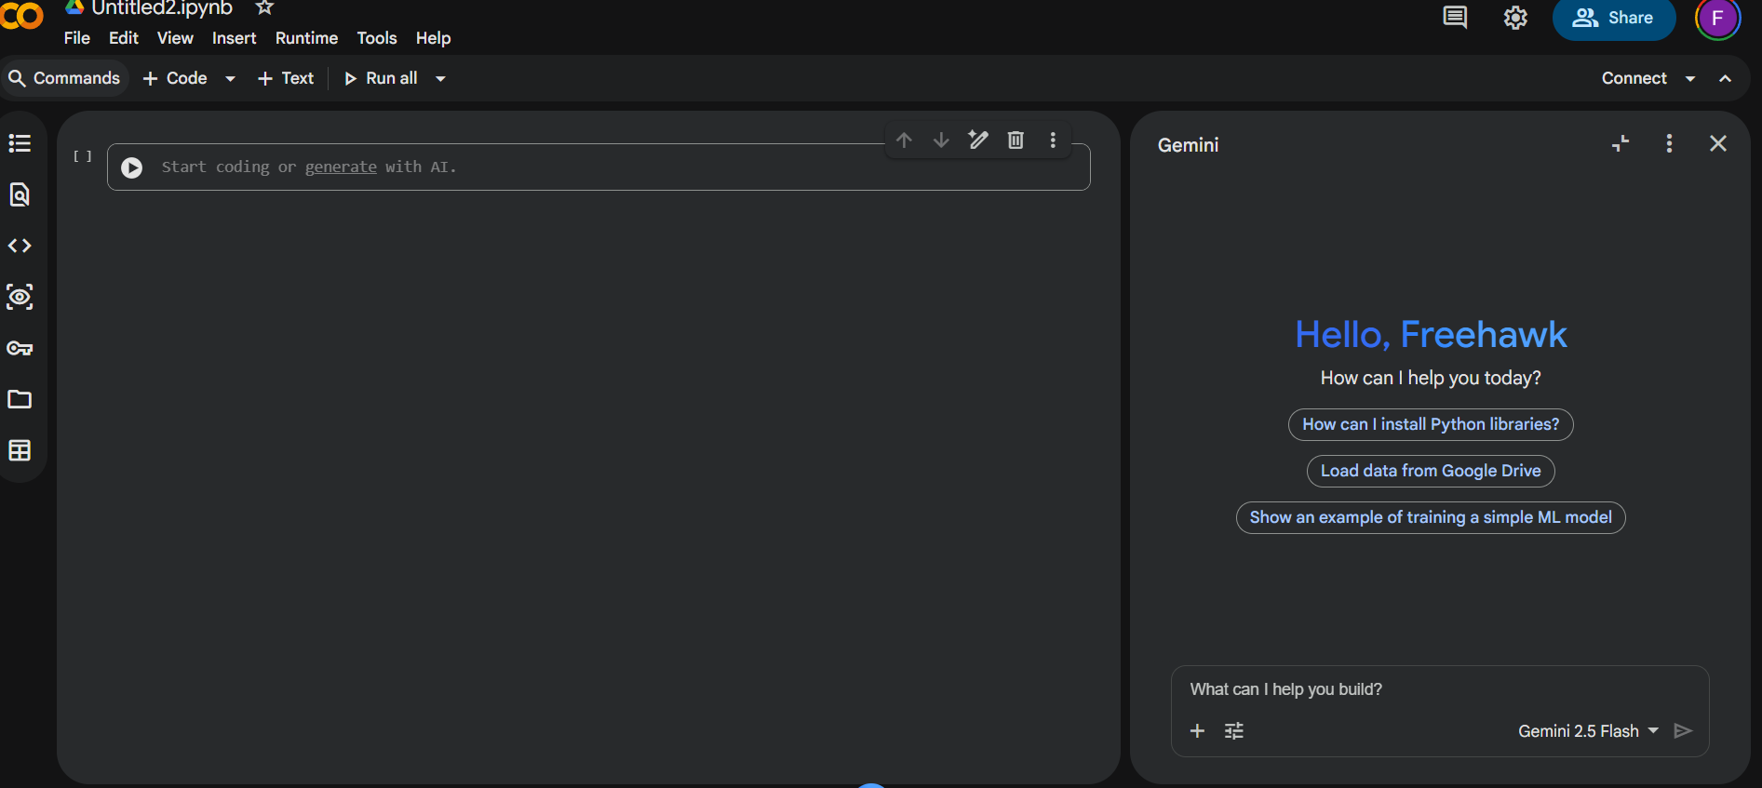Close the Gemini panel
Image resolution: width=1762 pixels, height=788 pixels.
coord(1718,143)
